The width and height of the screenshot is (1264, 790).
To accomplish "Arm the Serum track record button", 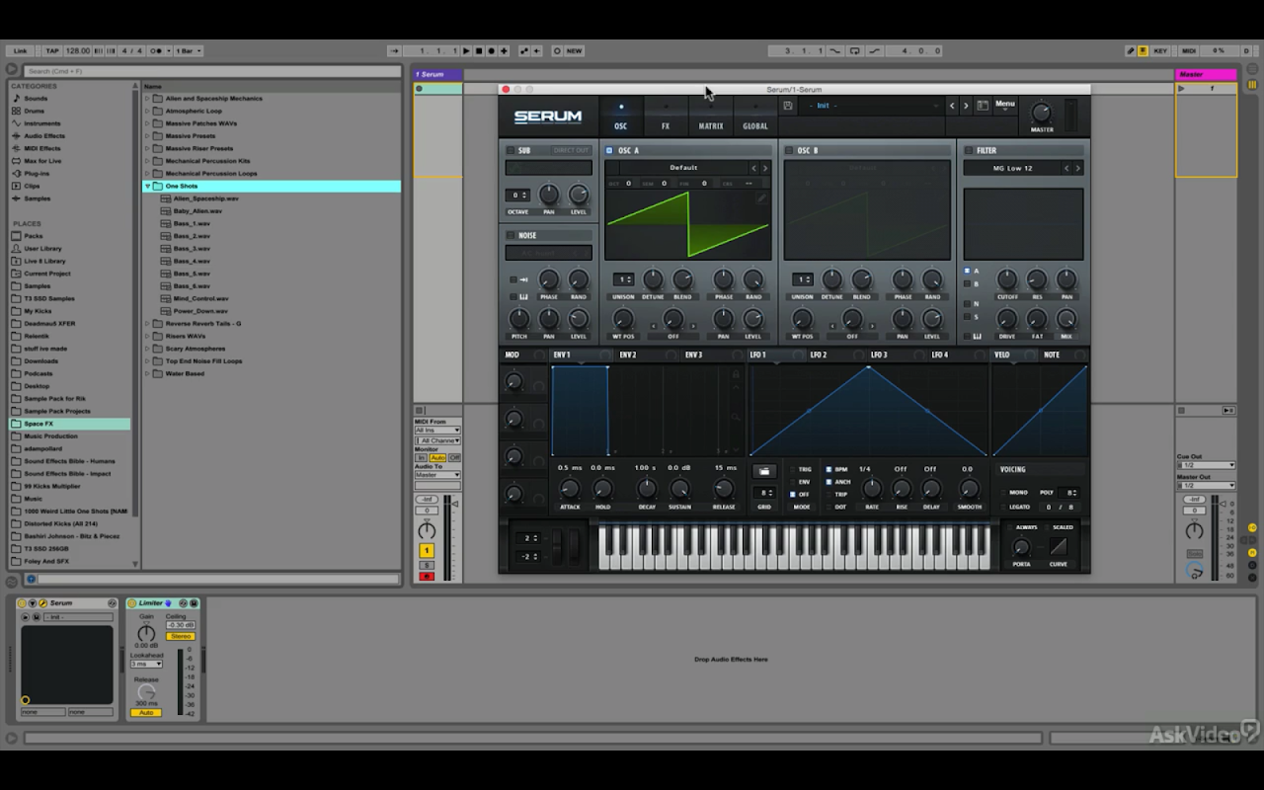I will point(427,577).
